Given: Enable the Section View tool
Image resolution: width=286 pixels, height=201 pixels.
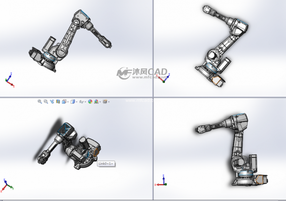Looking at the screenshot, I should point(58,101).
